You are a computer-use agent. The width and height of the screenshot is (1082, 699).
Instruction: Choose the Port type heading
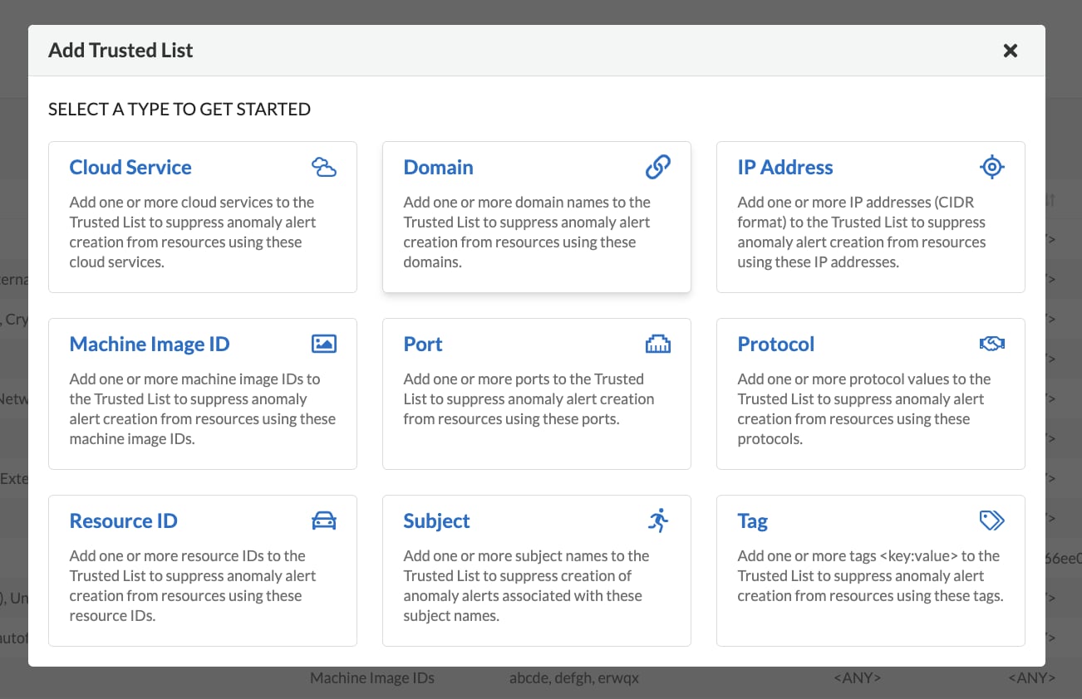click(423, 344)
